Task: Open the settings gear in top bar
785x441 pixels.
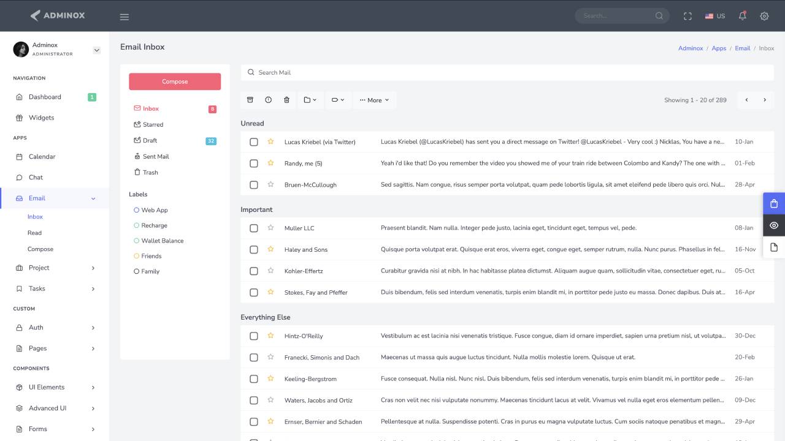Action: coord(764,16)
